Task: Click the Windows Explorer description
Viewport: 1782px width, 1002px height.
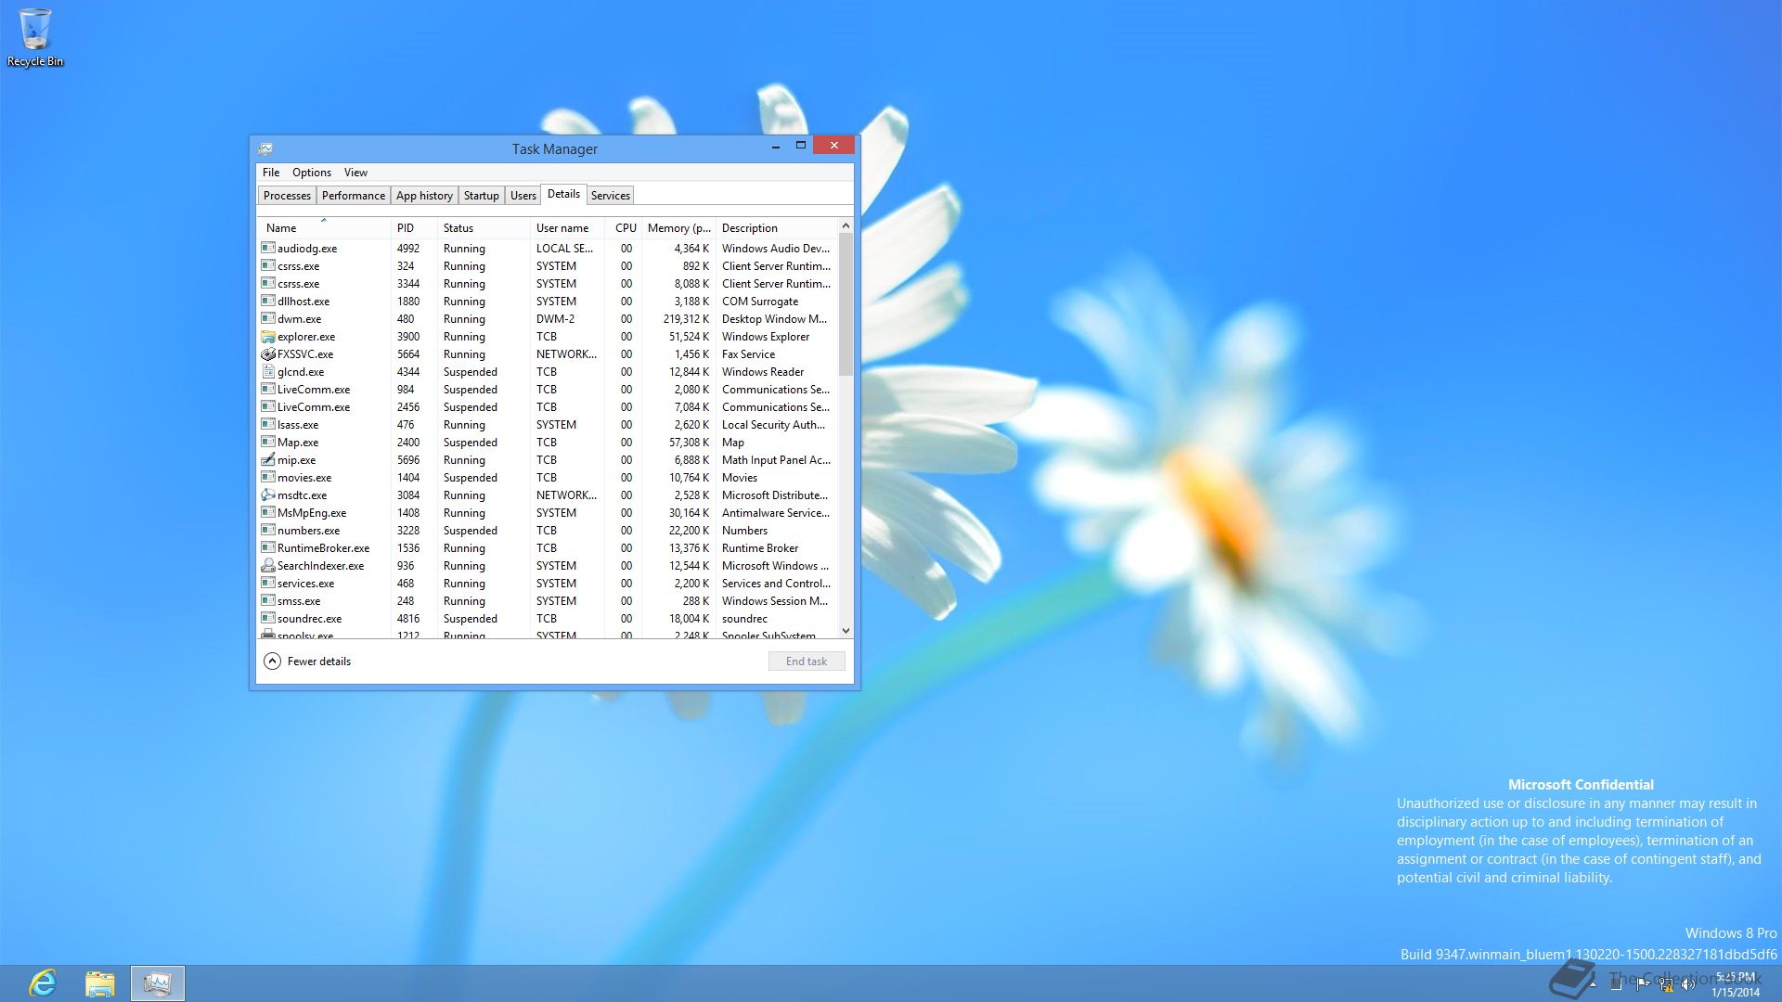Action: (765, 337)
